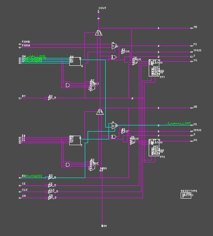Select the BY input pin
The height and width of the screenshot is (236, 213).
(20, 98)
